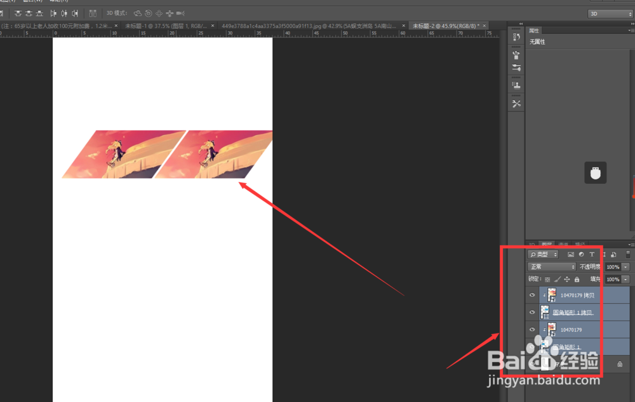The image size is (635, 402).
Task: Select layer name 圆角矩形 1 拷贝
Action: [x=573, y=313]
